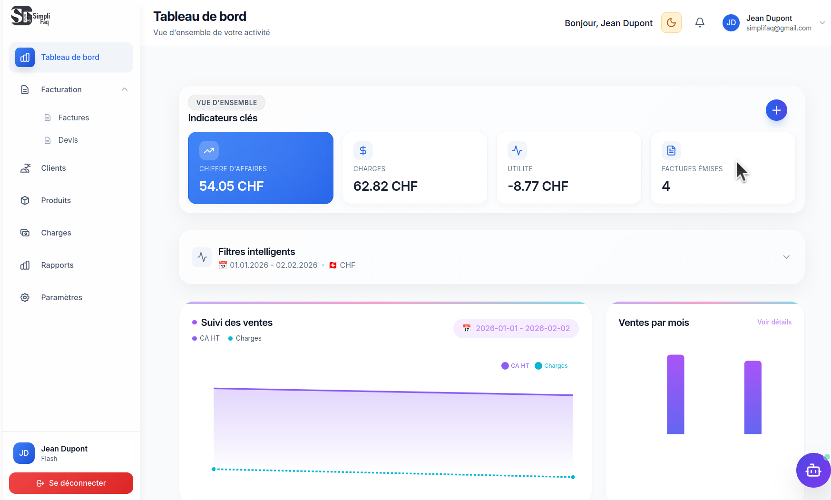Click the Factures émises document icon

pyautogui.click(x=671, y=150)
